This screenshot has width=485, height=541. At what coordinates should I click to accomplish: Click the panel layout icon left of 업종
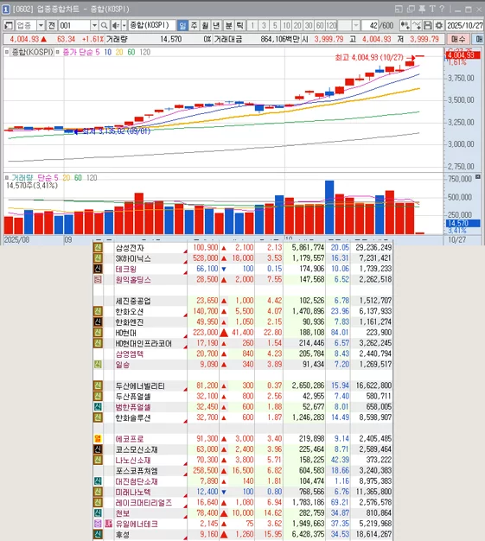9,26
